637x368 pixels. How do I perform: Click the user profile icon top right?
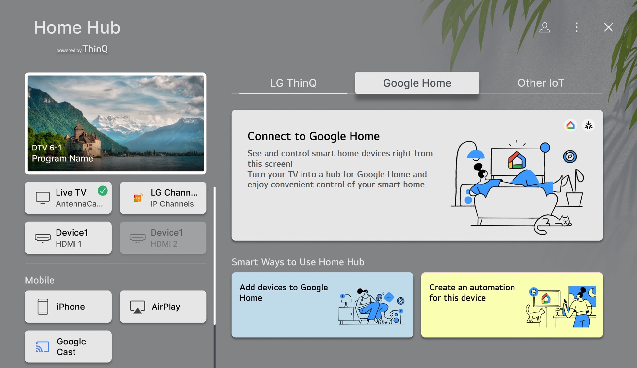click(545, 27)
